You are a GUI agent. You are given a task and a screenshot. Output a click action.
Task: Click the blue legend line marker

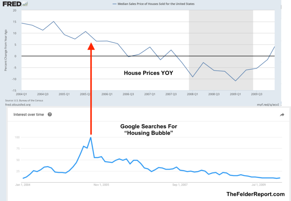click(114, 4)
